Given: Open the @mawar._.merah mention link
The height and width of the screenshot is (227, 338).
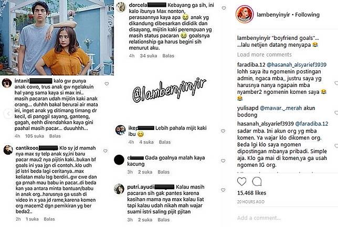Looking at the screenshot, I should 281,108.
